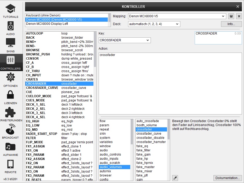244x183 pixels.
Task: Open the Remote tablet icon
Action: point(10,164)
